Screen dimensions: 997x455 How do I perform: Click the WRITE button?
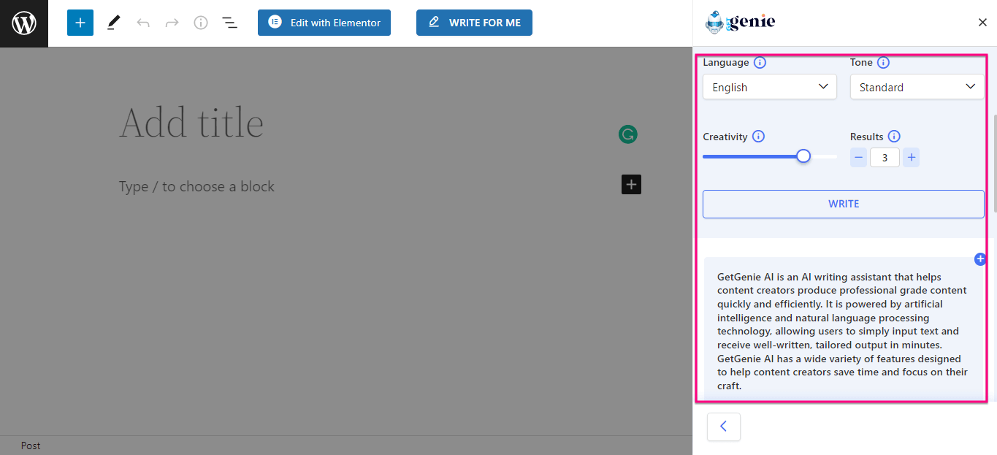coord(844,204)
